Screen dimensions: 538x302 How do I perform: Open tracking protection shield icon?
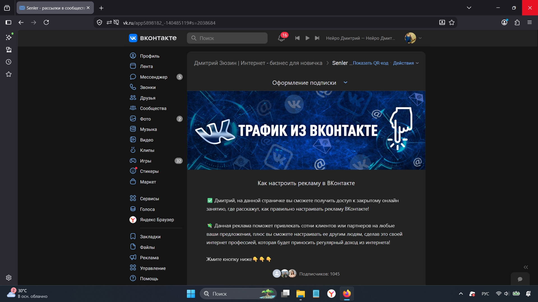pyautogui.click(x=99, y=23)
